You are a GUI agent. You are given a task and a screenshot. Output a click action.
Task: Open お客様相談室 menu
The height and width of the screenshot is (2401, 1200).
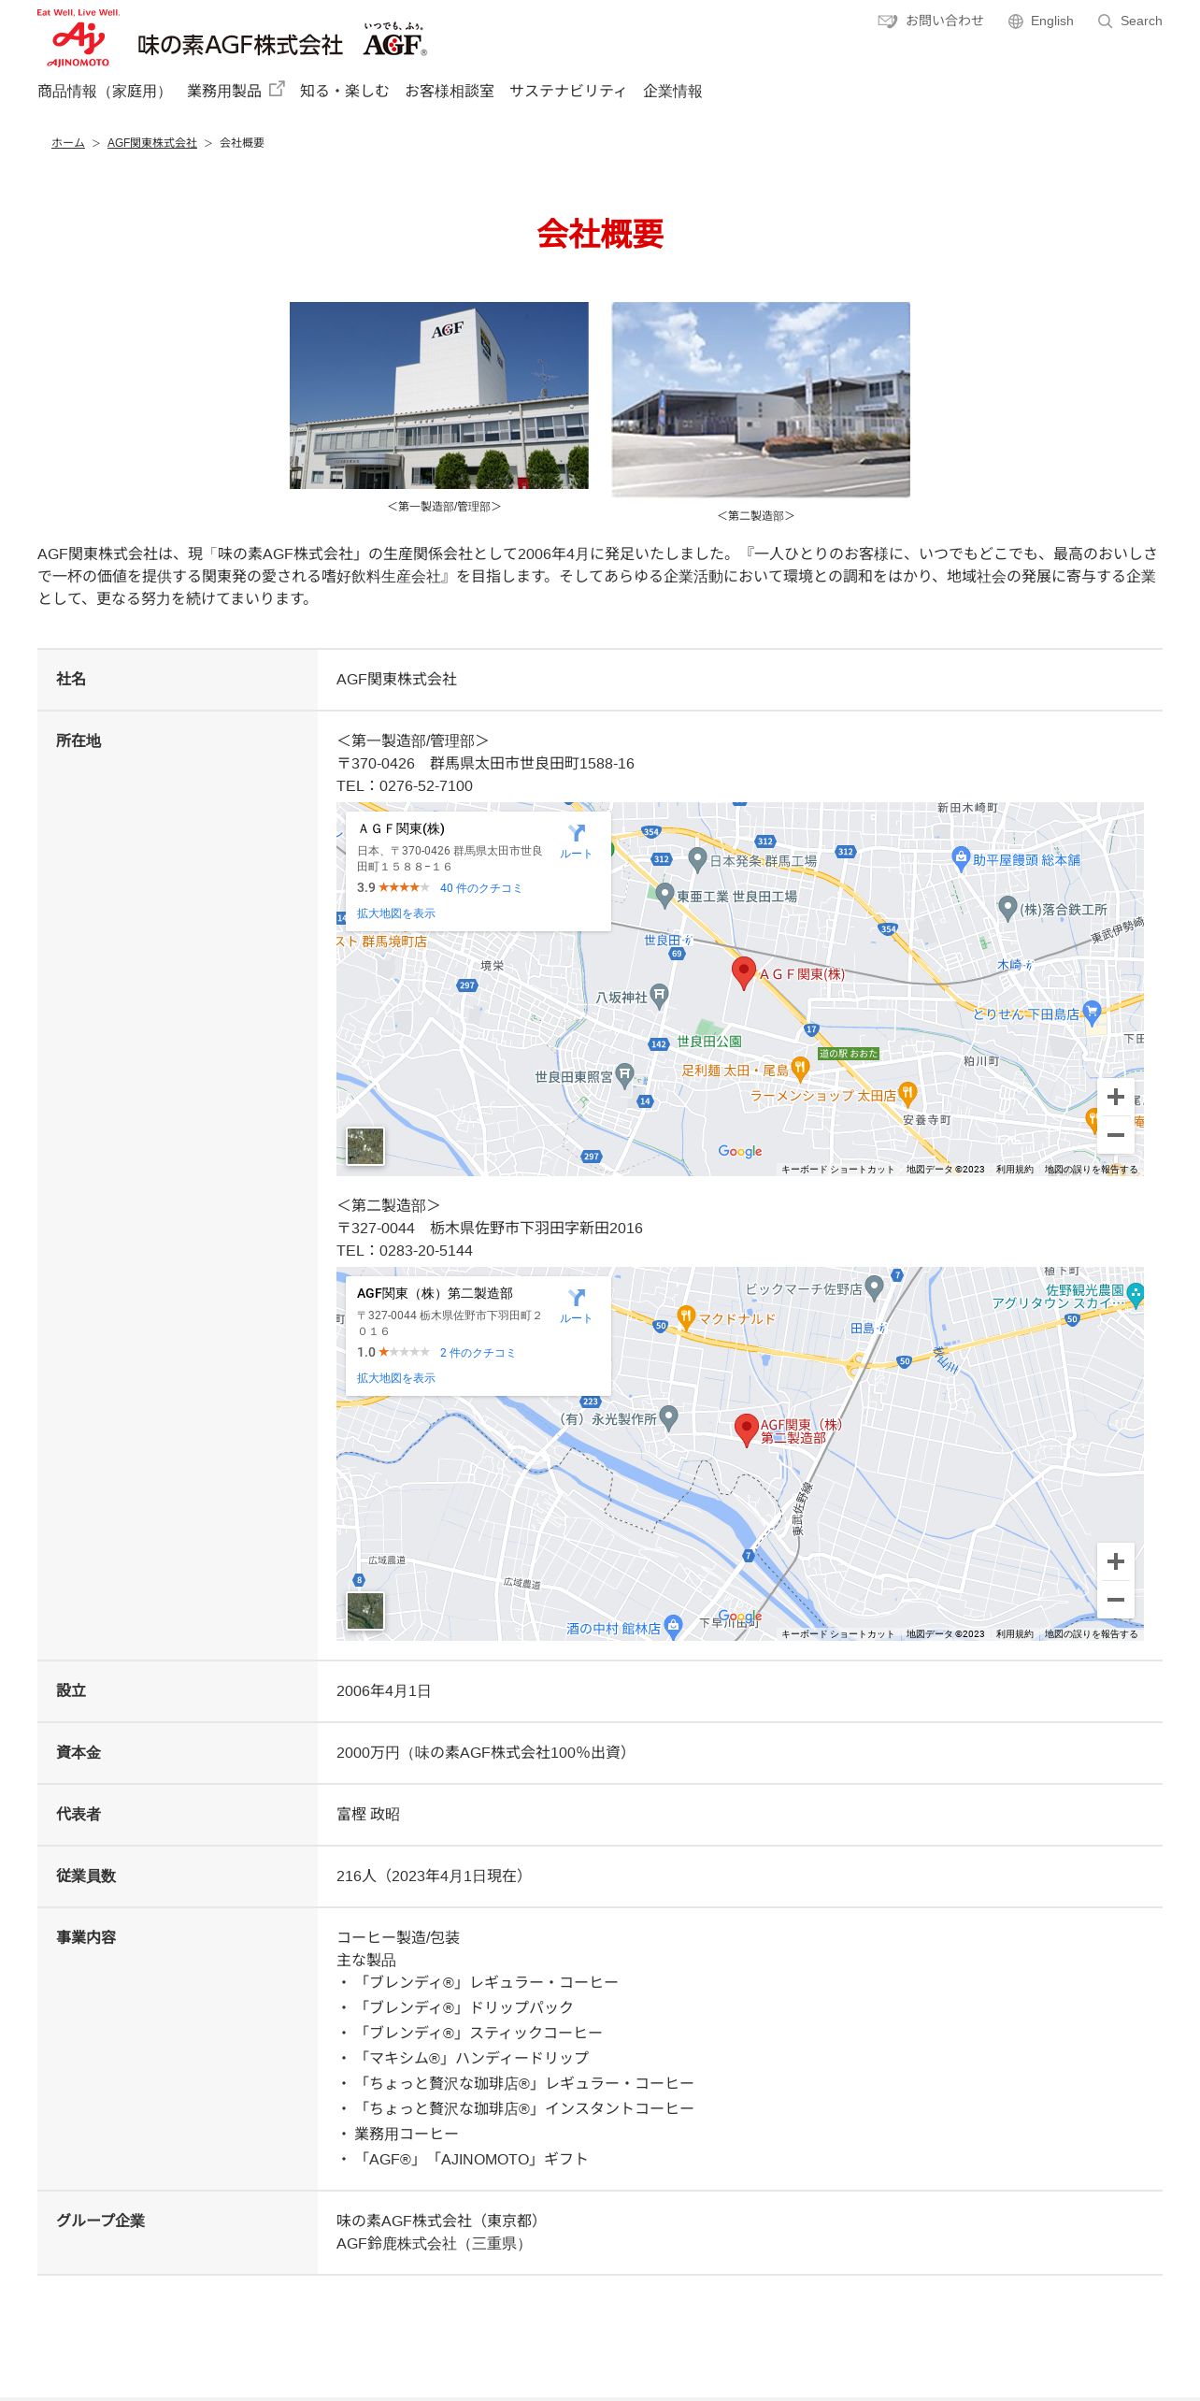(x=450, y=91)
